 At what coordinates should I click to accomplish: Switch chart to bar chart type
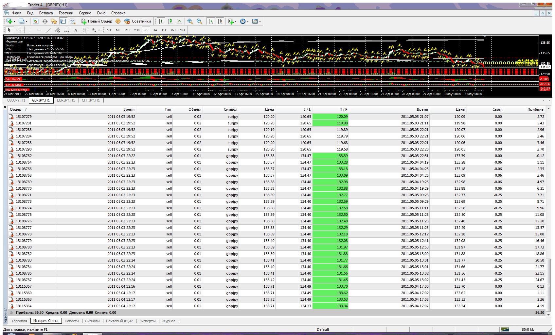click(x=161, y=21)
